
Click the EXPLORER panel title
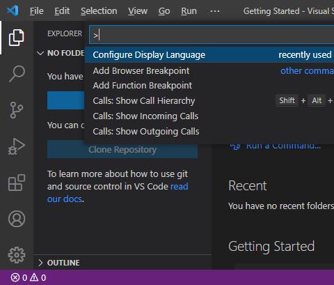click(65, 33)
